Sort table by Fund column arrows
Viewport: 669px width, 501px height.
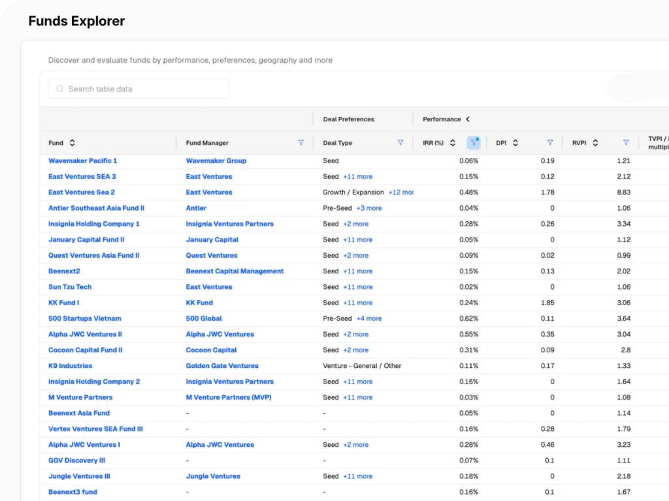click(72, 143)
